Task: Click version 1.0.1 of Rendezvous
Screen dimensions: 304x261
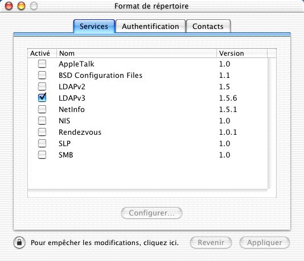Action: pos(228,132)
